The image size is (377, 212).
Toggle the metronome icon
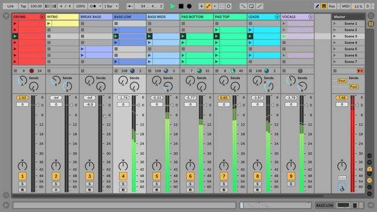coord(93,6)
